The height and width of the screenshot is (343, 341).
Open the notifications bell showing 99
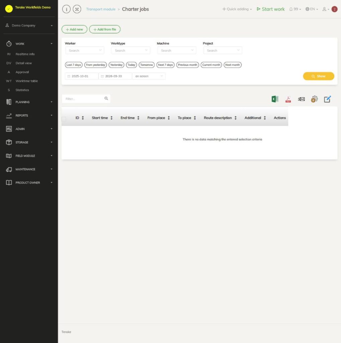point(295,9)
